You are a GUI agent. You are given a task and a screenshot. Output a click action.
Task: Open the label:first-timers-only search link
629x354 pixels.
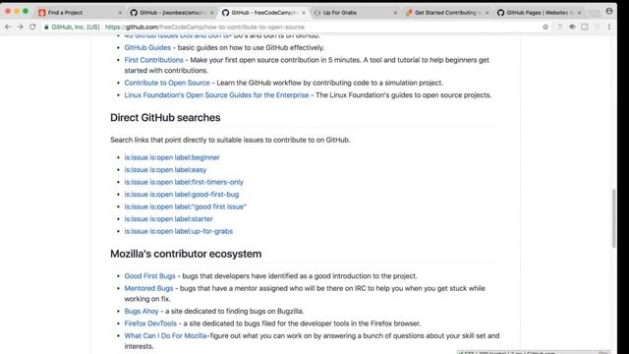184,182
